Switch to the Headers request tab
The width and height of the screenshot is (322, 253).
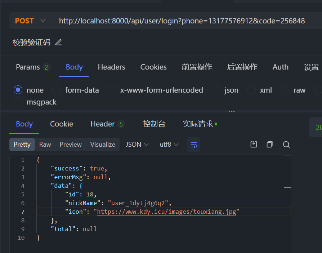pyautogui.click(x=111, y=67)
